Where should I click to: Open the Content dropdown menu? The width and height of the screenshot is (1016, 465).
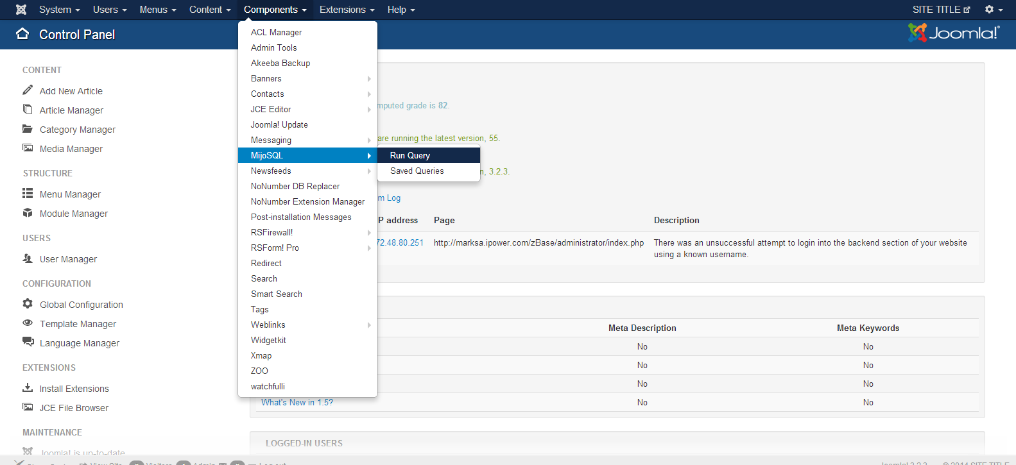pyautogui.click(x=210, y=10)
